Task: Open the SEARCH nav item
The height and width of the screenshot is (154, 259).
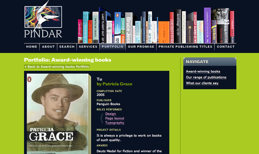Action: click(67, 47)
